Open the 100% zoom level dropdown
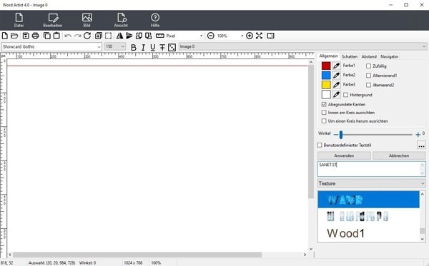Viewport: 429px width, 266px height. coord(242,36)
